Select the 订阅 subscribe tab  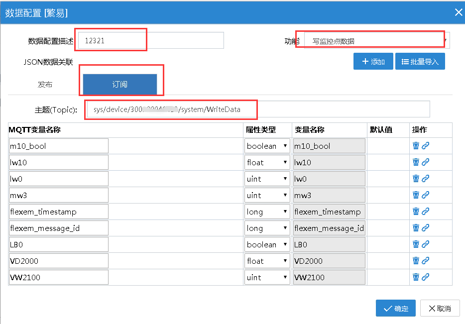click(120, 85)
